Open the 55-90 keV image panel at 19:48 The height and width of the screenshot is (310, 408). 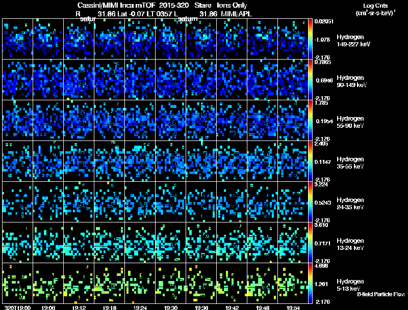point(262,121)
